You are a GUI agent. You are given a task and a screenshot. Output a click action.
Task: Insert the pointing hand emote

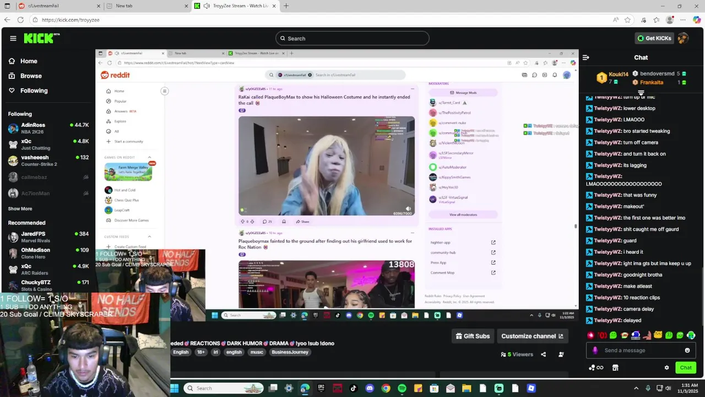click(x=647, y=335)
